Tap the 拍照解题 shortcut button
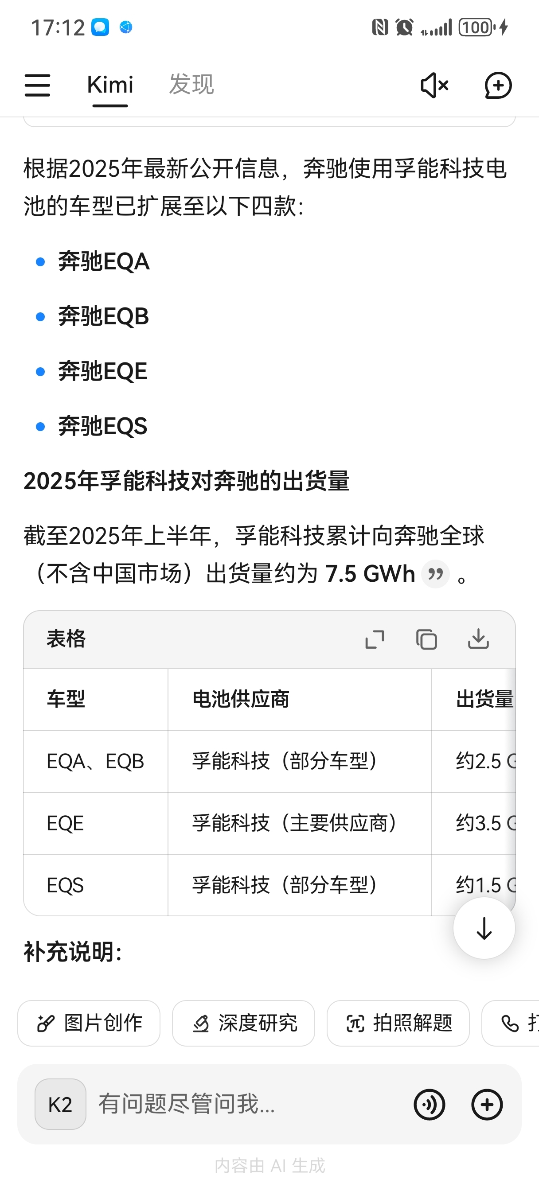The image size is (539, 1191). pos(398,1023)
